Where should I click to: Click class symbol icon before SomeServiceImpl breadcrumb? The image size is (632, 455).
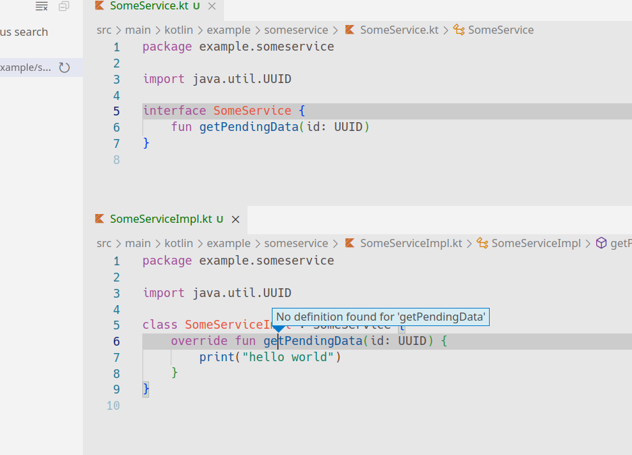coord(482,243)
